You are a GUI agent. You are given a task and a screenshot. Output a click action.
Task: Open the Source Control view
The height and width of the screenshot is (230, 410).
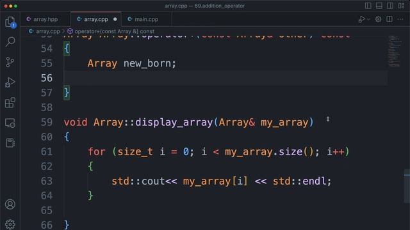(x=10, y=62)
